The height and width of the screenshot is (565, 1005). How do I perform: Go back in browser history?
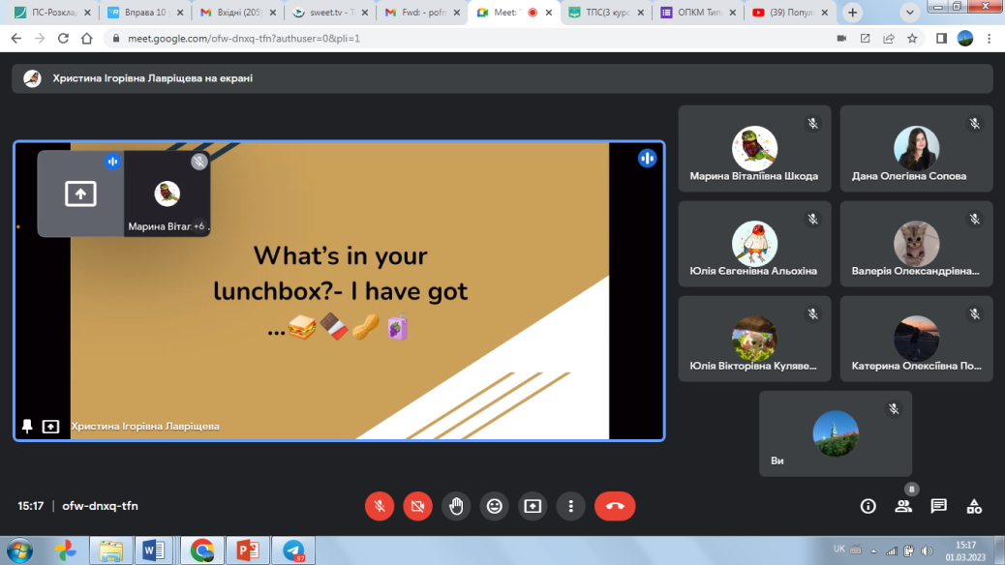(16, 39)
